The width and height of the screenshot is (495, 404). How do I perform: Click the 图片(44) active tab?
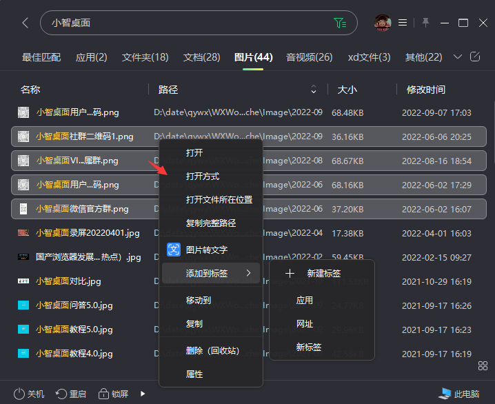253,57
